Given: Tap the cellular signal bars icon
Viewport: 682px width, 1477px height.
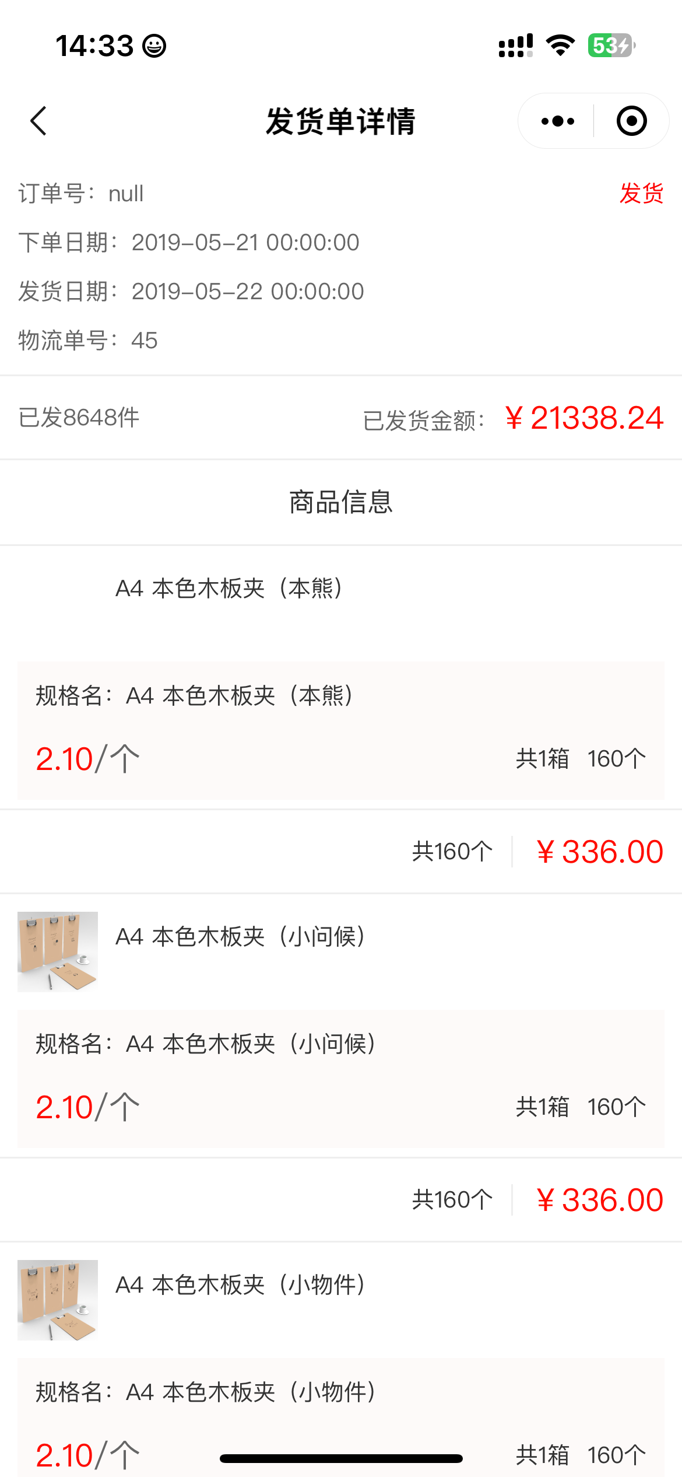Looking at the screenshot, I should tap(515, 45).
